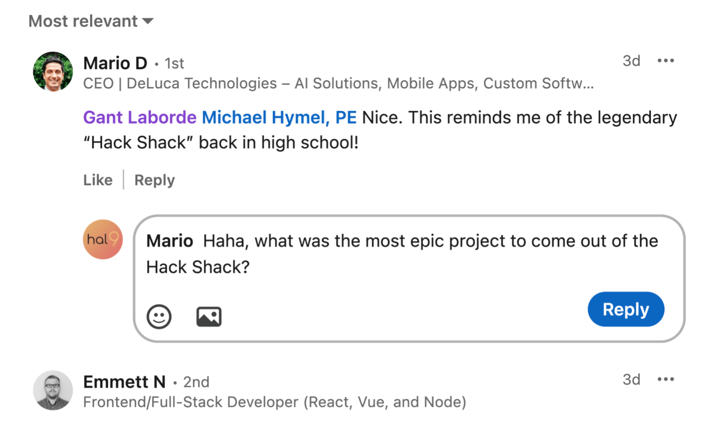Click the hal9 avatar logo
This screenshot has height=425, width=724.
[103, 239]
